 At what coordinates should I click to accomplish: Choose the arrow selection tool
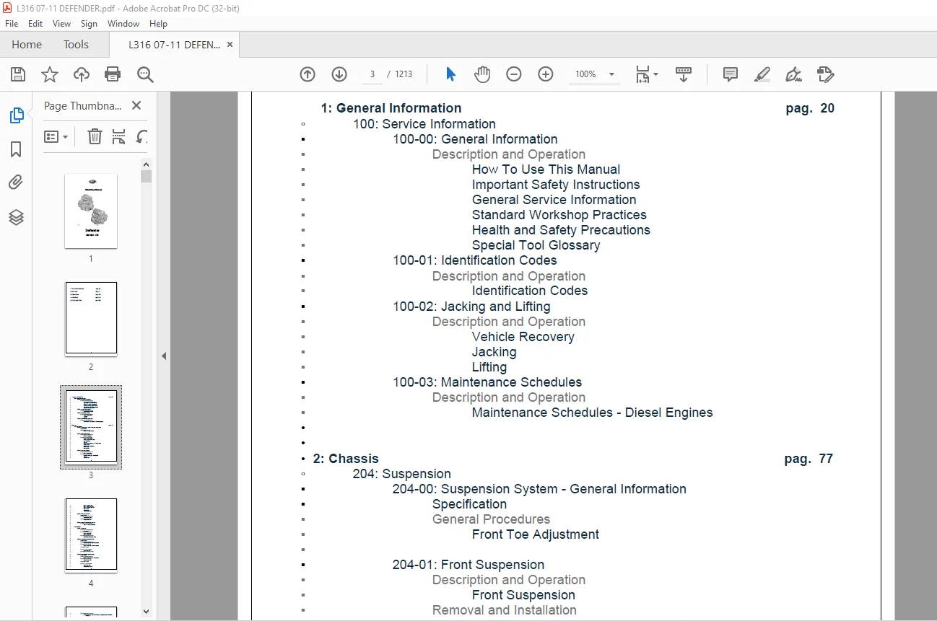451,74
